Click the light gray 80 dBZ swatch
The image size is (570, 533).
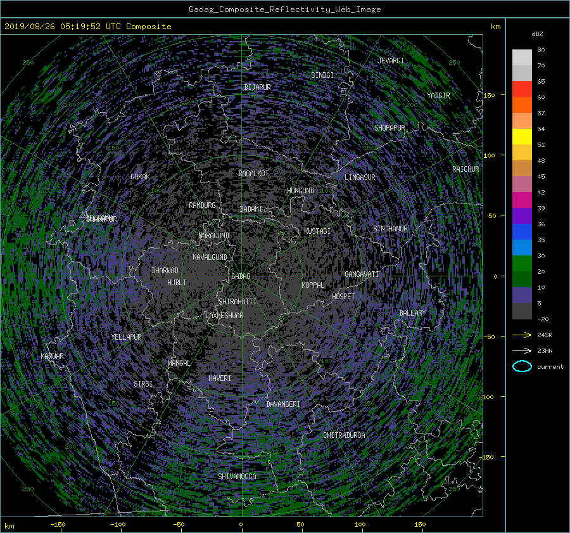tap(522, 58)
